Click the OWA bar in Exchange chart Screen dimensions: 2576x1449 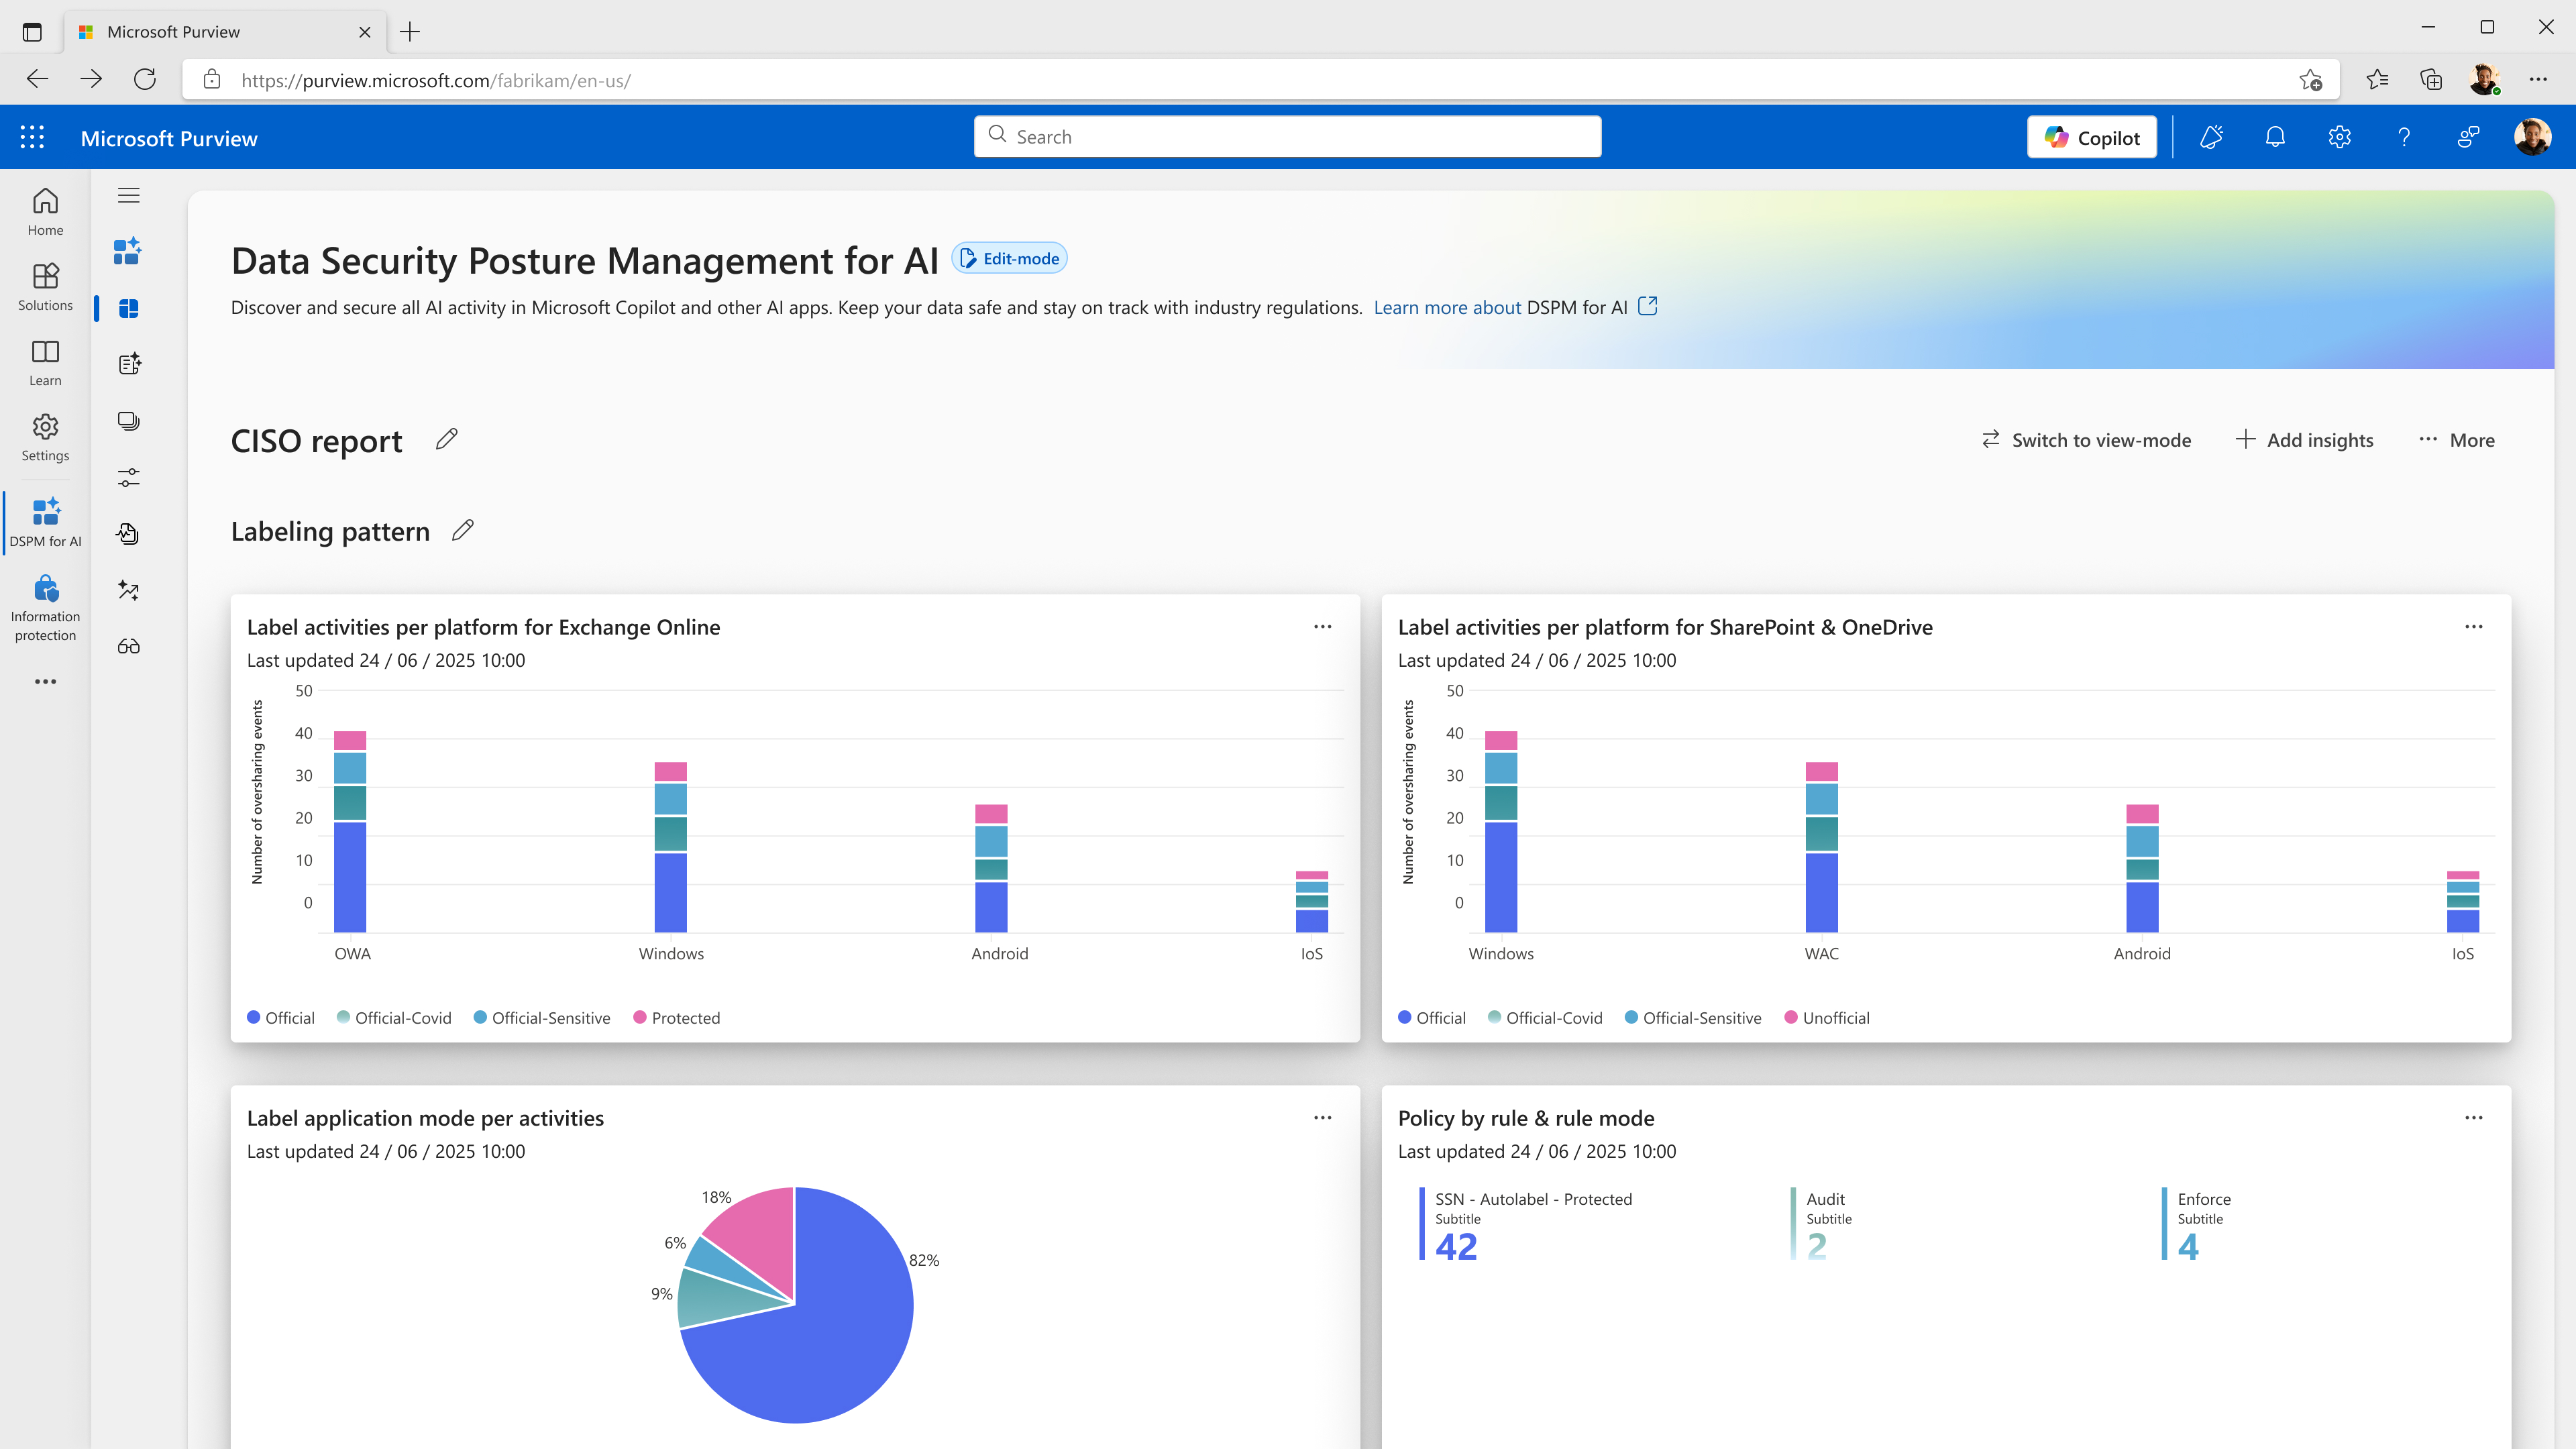point(350,832)
